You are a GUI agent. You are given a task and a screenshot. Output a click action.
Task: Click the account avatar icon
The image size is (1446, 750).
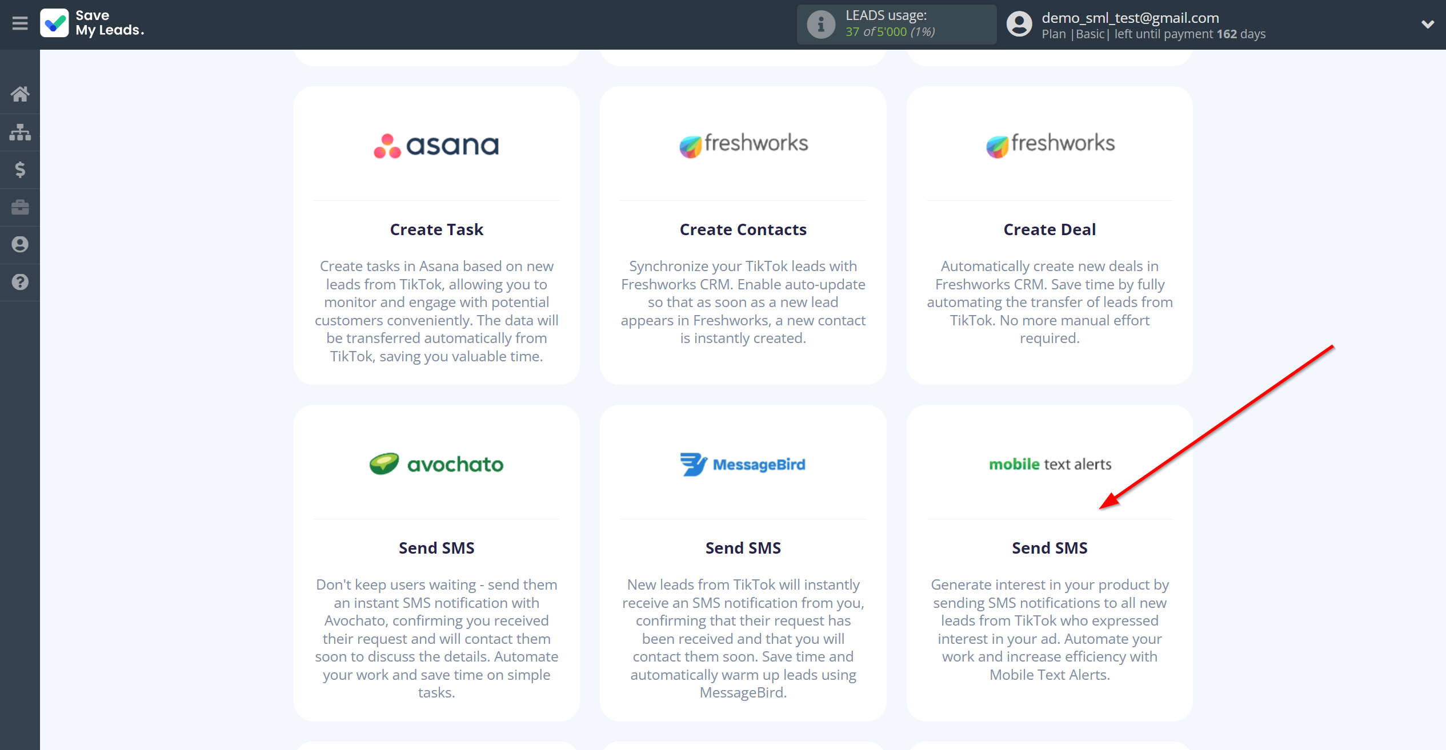(x=1019, y=25)
